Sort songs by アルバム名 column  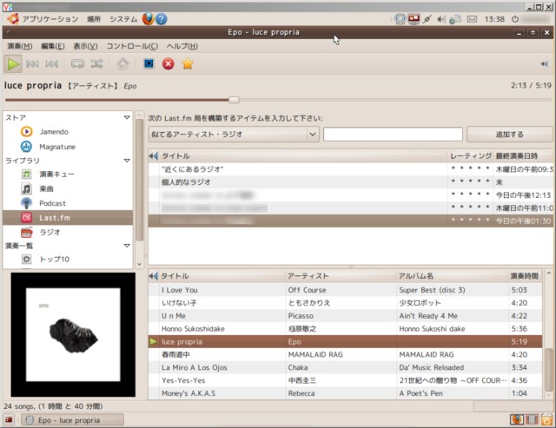click(x=453, y=276)
